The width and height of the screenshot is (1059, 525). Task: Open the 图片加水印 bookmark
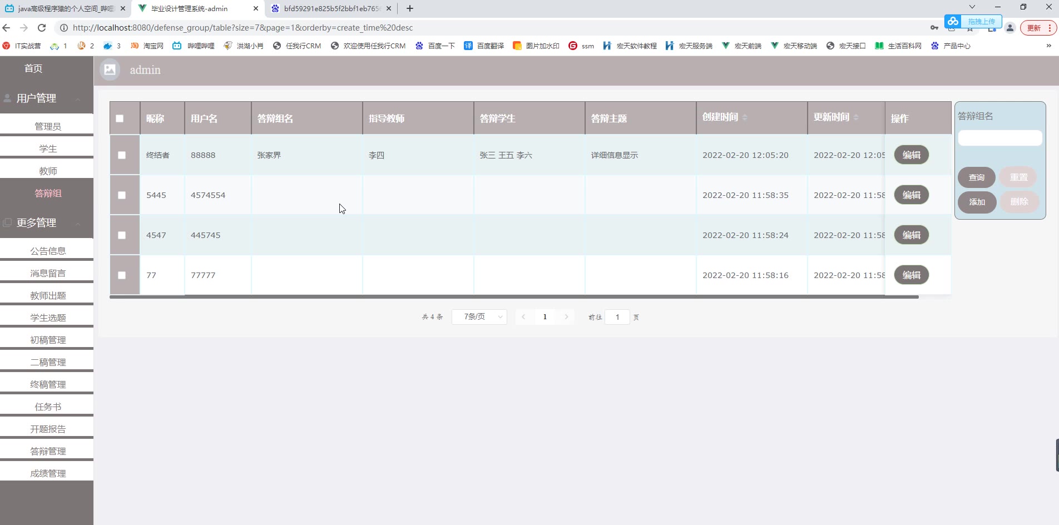(536, 46)
